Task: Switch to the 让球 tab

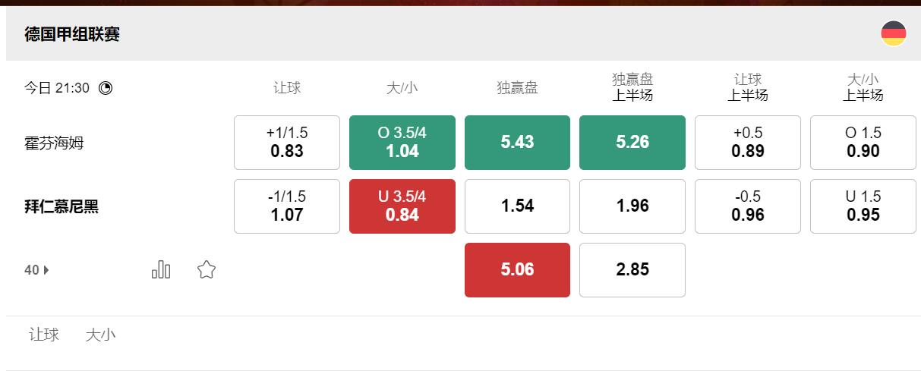Action: point(44,335)
